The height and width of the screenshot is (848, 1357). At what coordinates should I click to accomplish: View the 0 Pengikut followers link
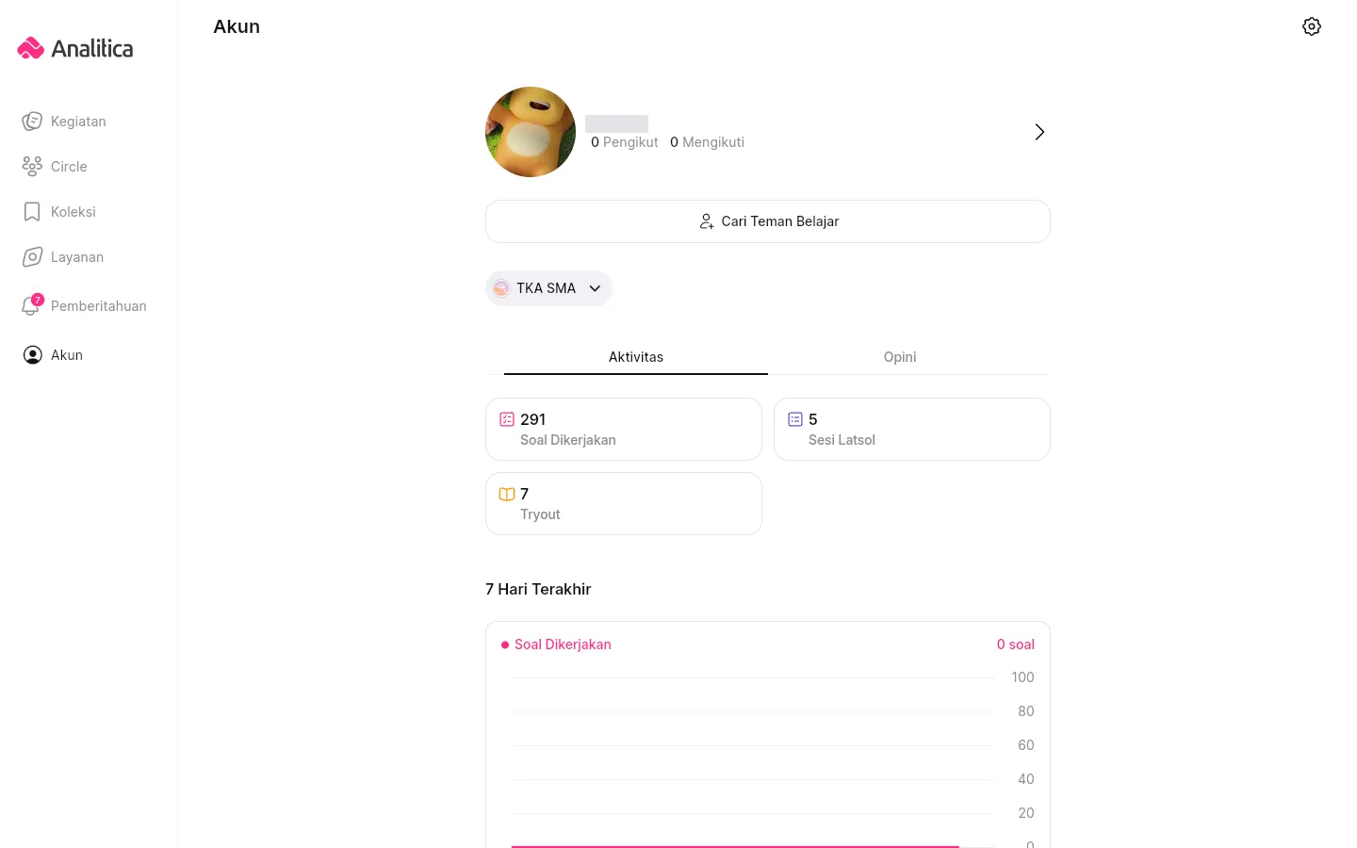[x=625, y=142]
